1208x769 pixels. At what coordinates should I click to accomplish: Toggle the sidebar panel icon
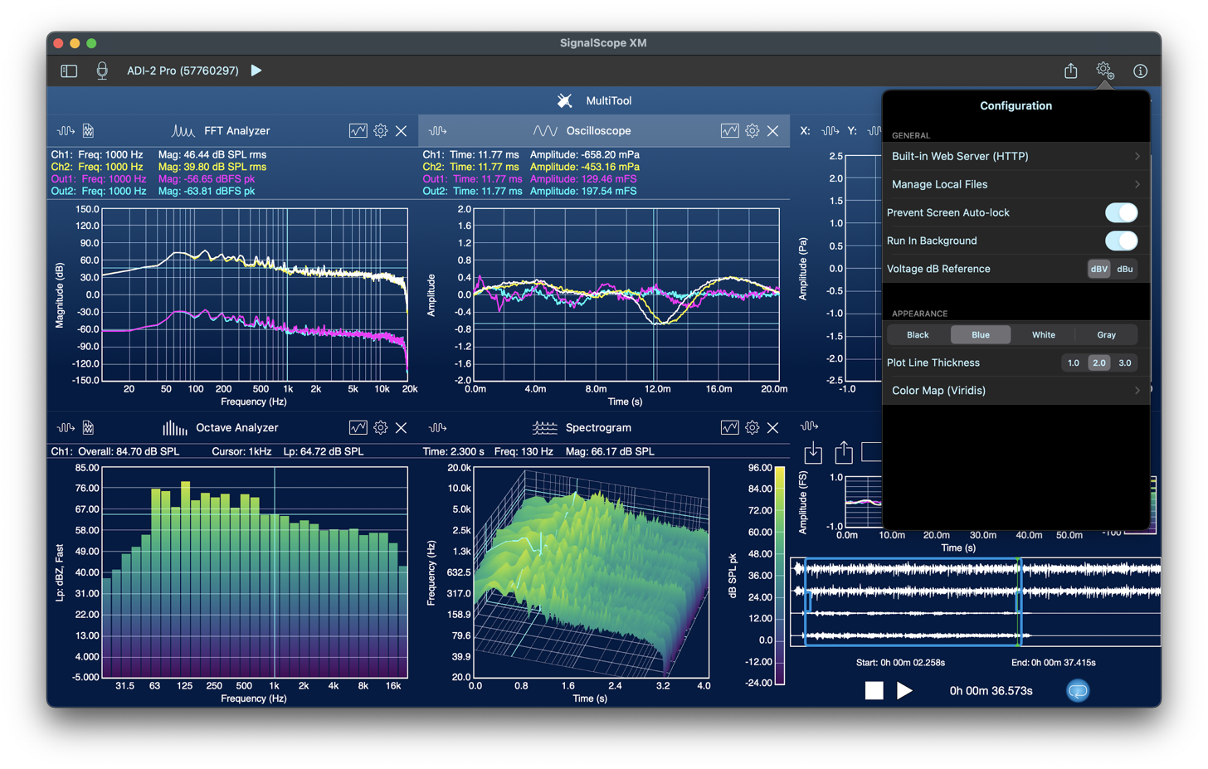click(x=69, y=71)
